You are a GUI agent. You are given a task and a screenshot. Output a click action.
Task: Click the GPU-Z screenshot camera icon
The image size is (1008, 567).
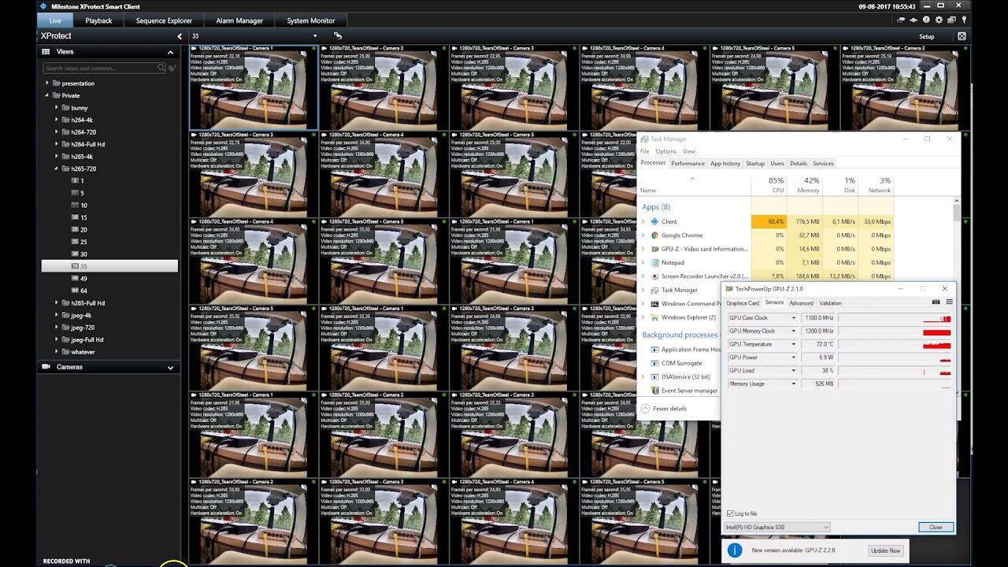pos(936,302)
